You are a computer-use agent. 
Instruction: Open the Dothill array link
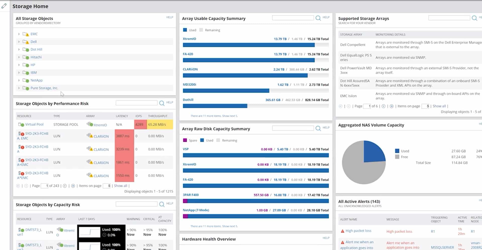(x=188, y=100)
